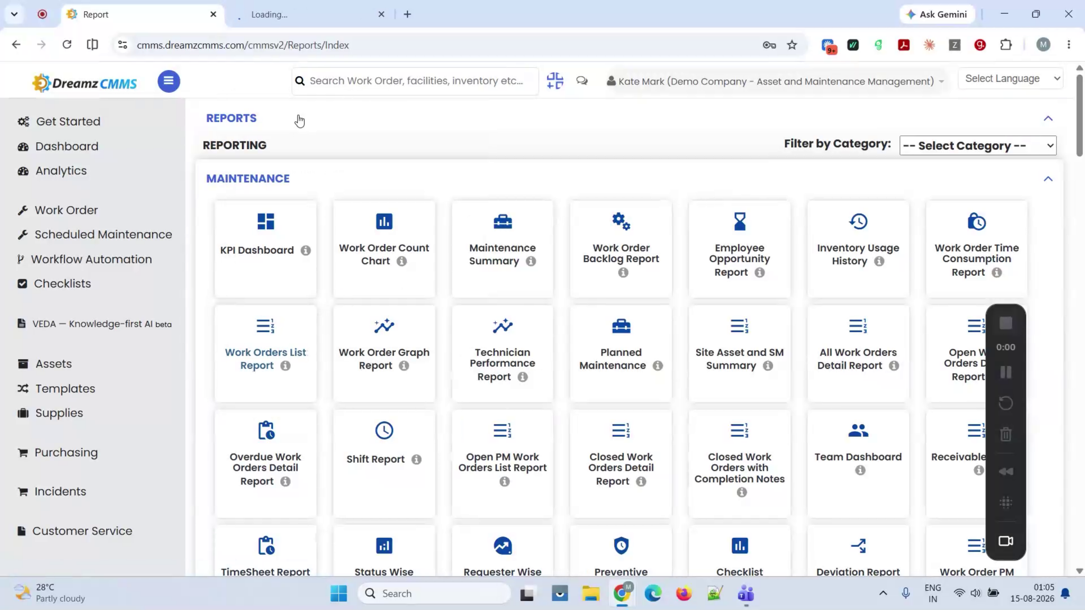The width and height of the screenshot is (1085, 610).
Task: Open Open PM Work Orders List Report
Action: tap(502, 462)
